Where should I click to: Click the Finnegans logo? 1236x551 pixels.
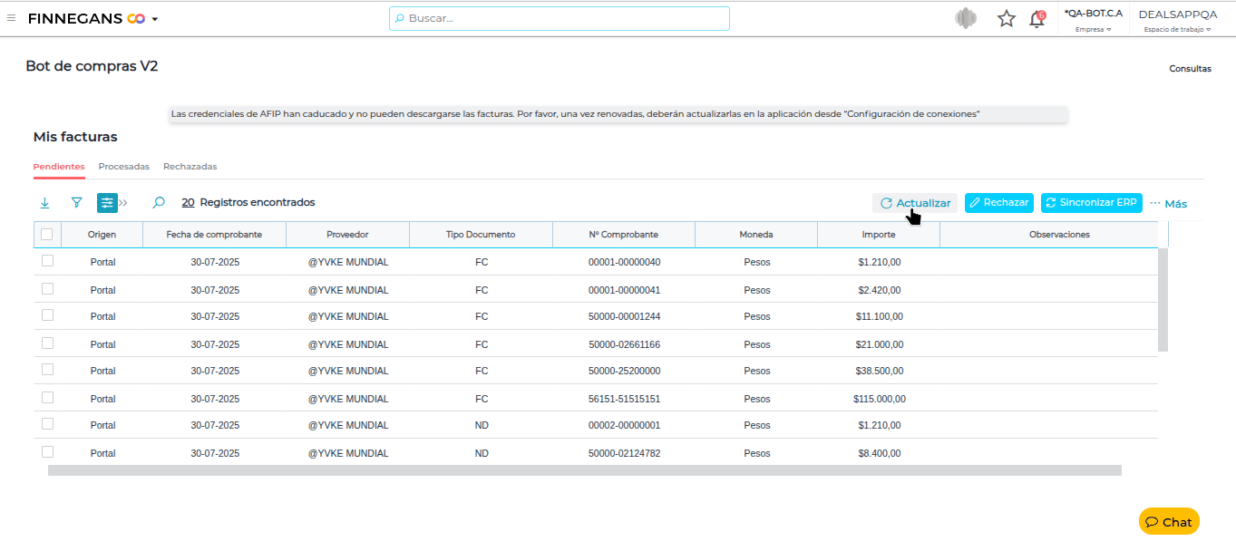(x=86, y=18)
